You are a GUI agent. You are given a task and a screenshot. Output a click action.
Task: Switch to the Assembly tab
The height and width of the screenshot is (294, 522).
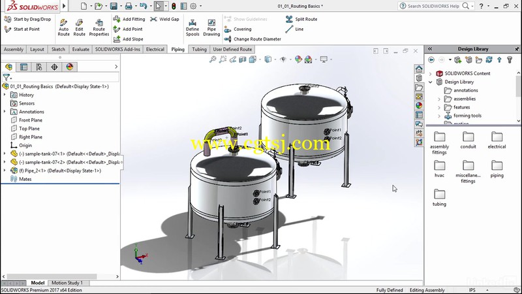(x=14, y=50)
